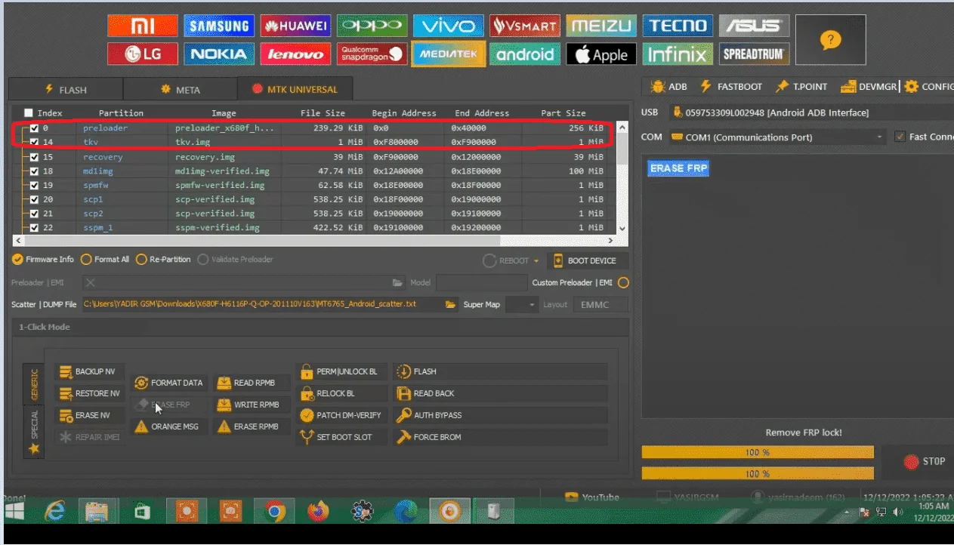954x545 pixels.
Task: Enable the Custom Preloader EMI toggle
Action: [623, 282]
